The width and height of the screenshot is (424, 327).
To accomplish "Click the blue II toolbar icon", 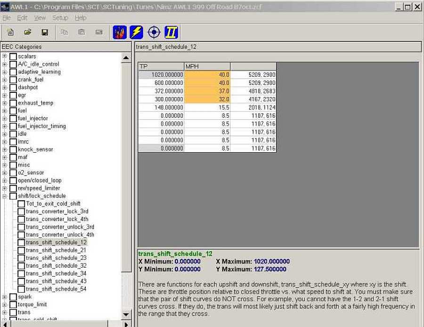I will click(171, 32).
